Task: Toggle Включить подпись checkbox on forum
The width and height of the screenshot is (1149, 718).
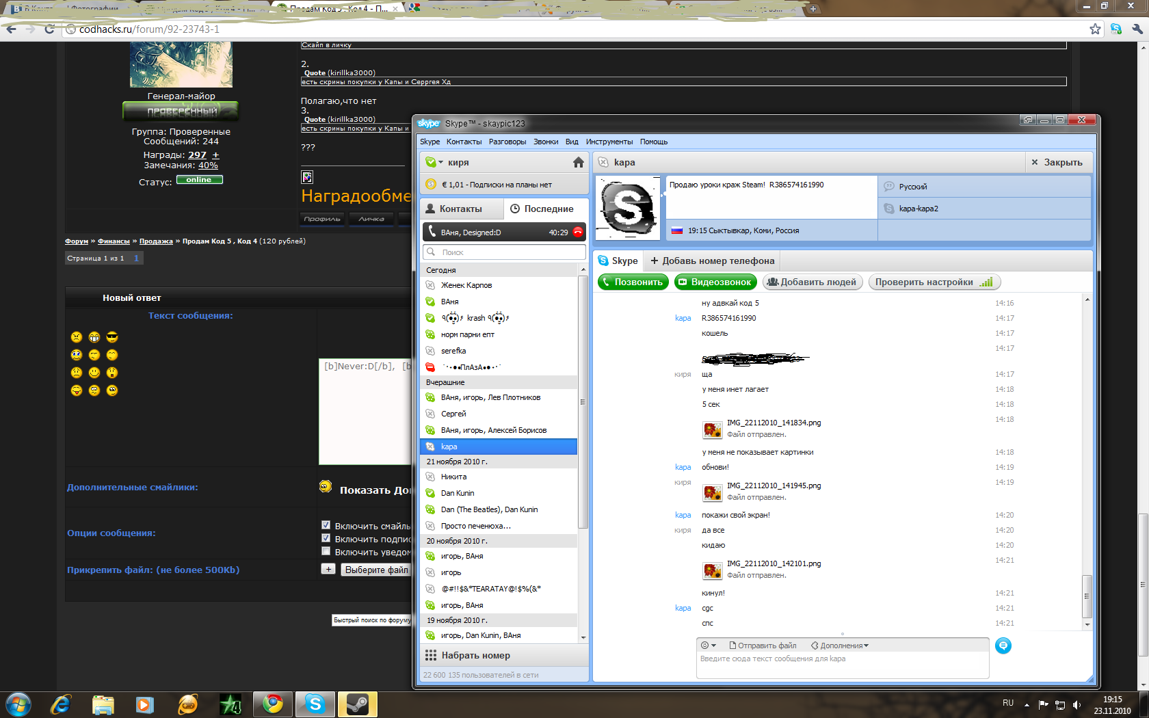Action: (326, 538)
